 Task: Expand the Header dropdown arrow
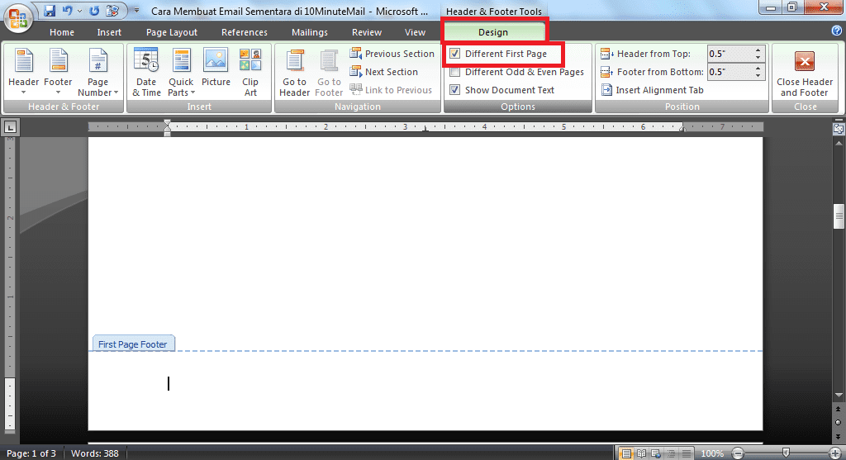[x=23, y=92]
